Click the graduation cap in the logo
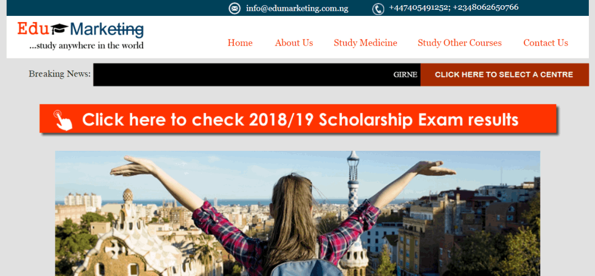This screenshot has height=276, width=595. [x=60, y=27]
